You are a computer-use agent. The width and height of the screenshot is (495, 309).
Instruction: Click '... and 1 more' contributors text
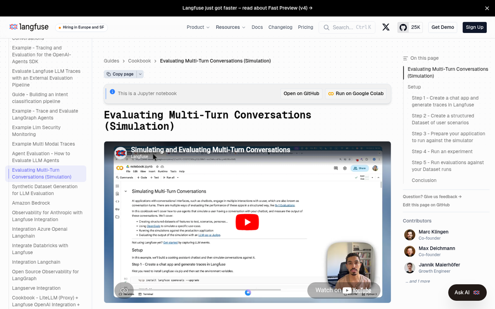pyautogui.click(x=417, y=281)
